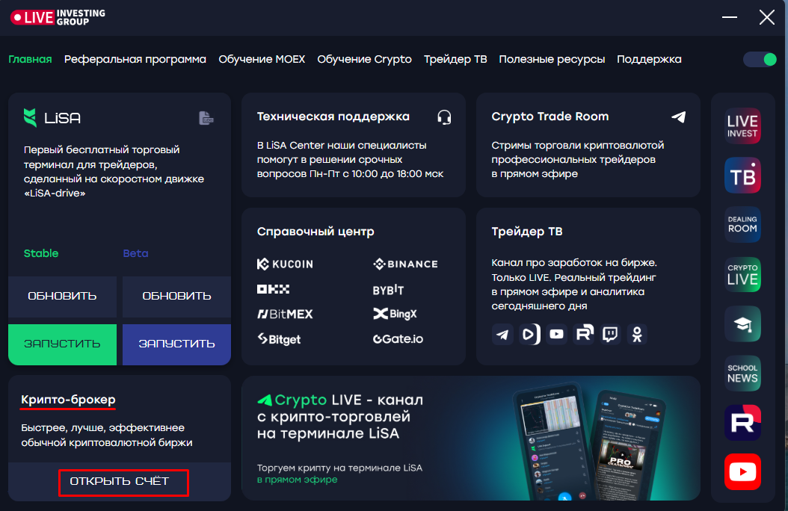Click the headset icon in Техническая поддержка
Viewport: 788px width, 511px height.
[x=444, y=117]
